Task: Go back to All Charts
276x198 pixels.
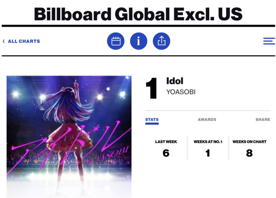Action: 24,41
